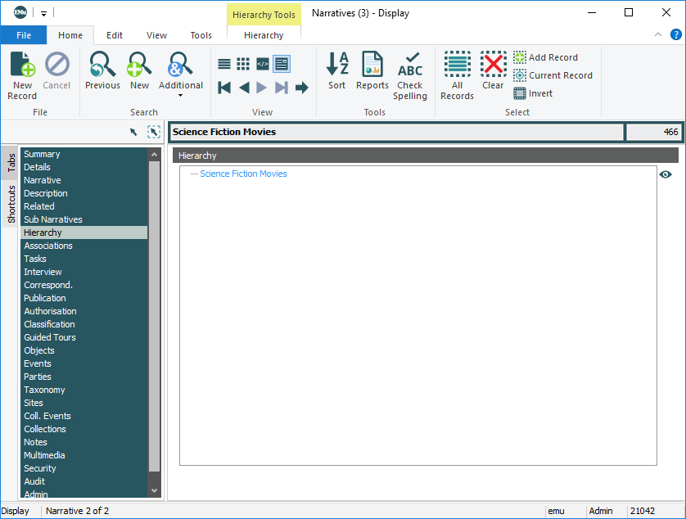The width and height of the screenshot is (686, 519).
Task: Create a New Record
Action: coord(22,74)
